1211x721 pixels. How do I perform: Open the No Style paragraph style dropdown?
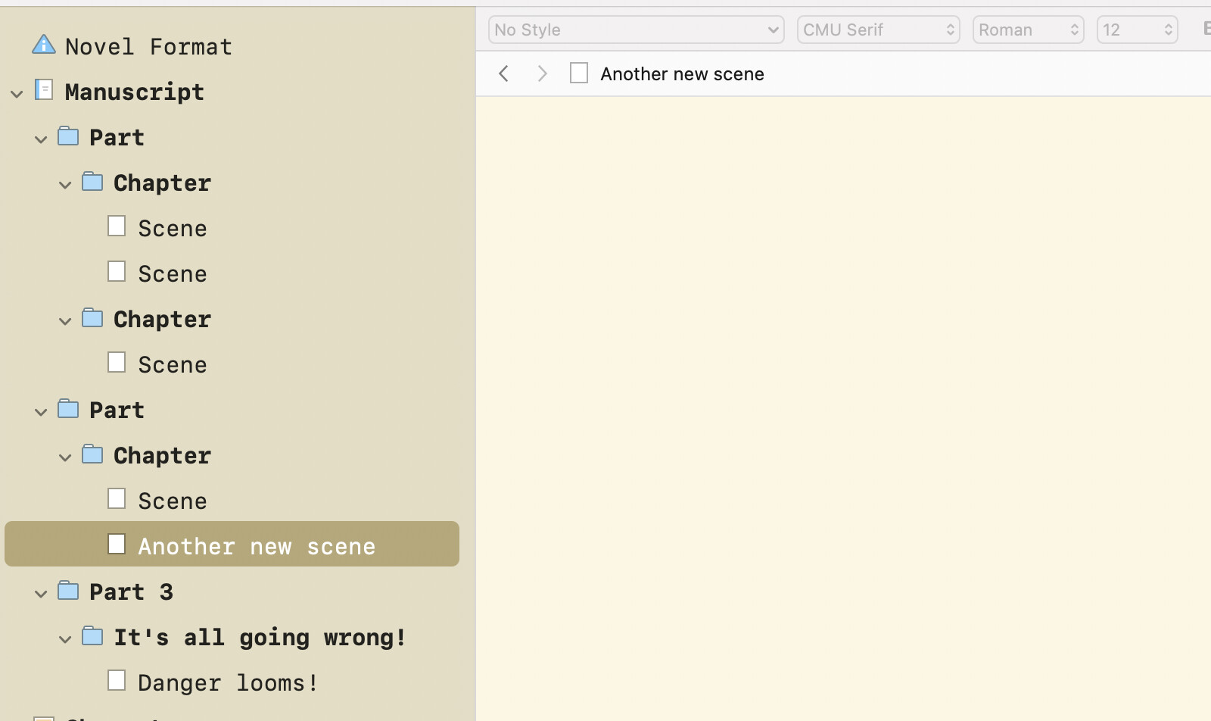tap(637, 30)
